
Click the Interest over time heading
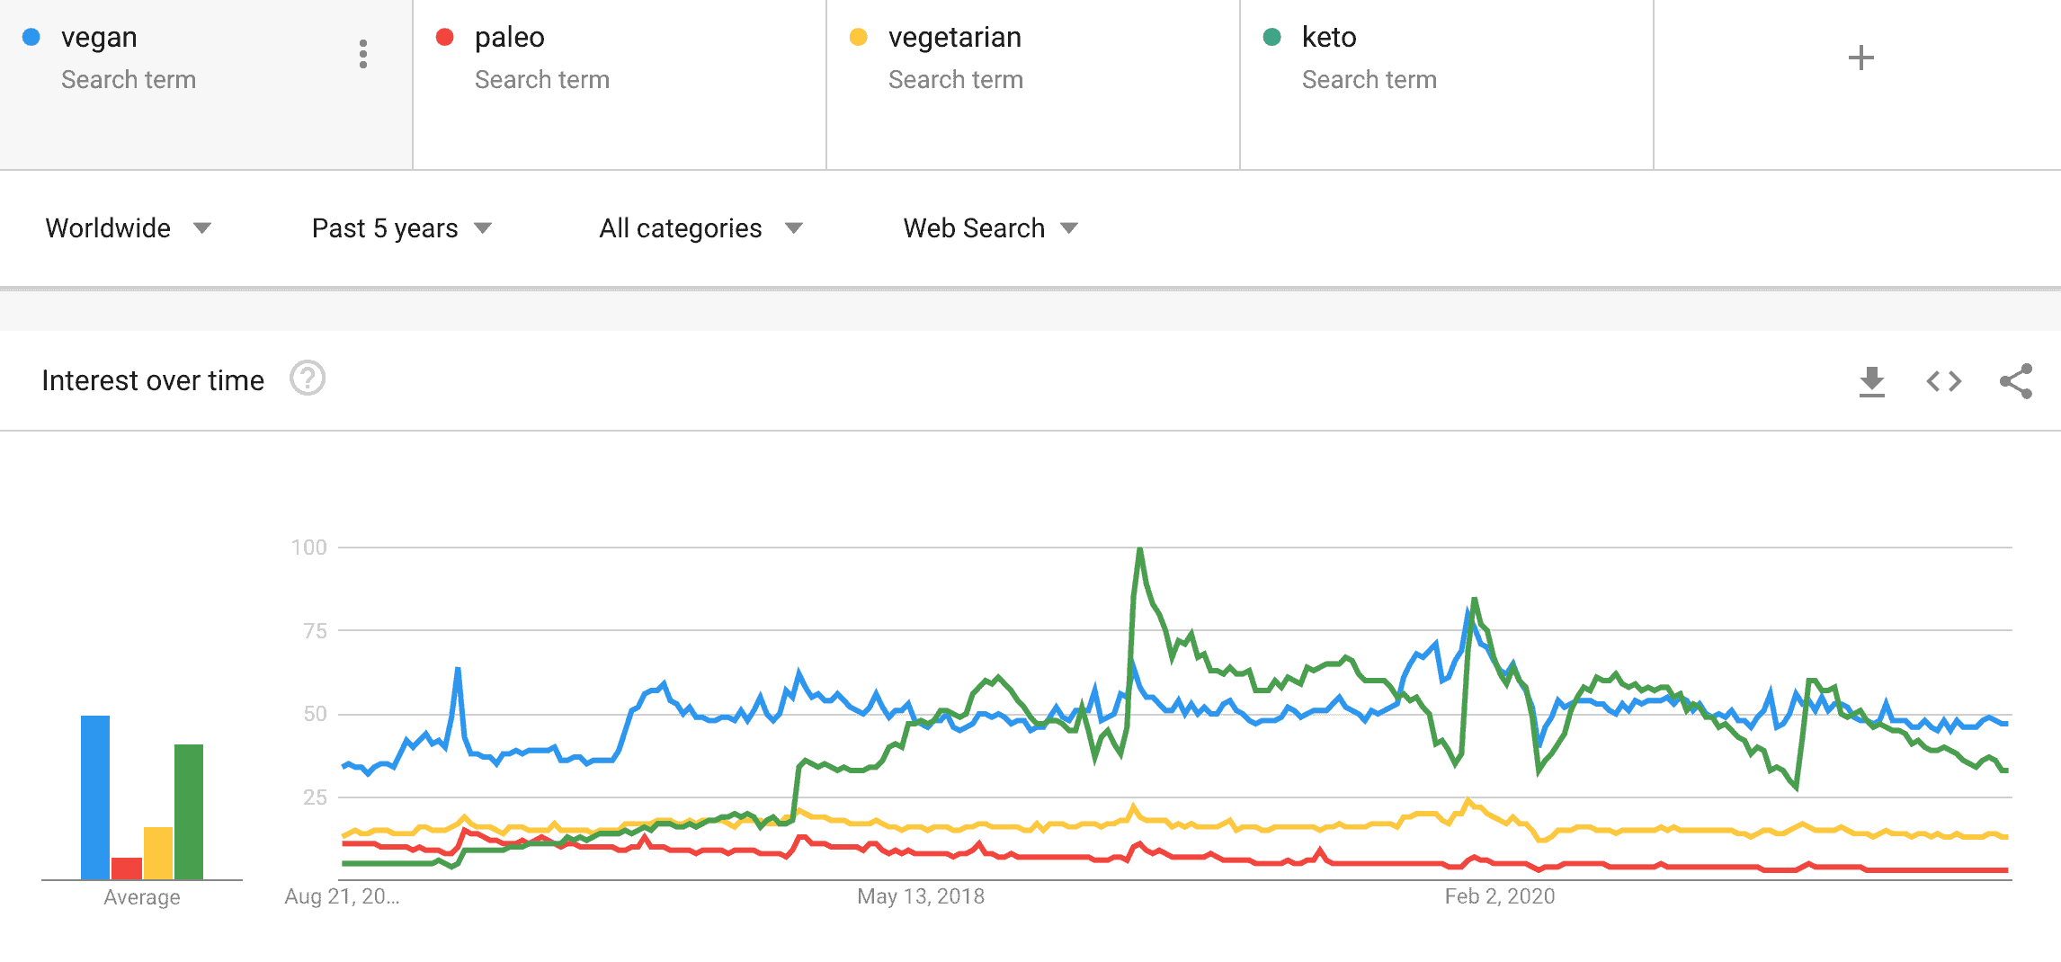(x=152, y=379)
